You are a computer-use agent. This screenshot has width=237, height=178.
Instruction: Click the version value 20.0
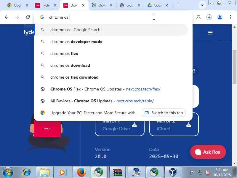point(101,157)
